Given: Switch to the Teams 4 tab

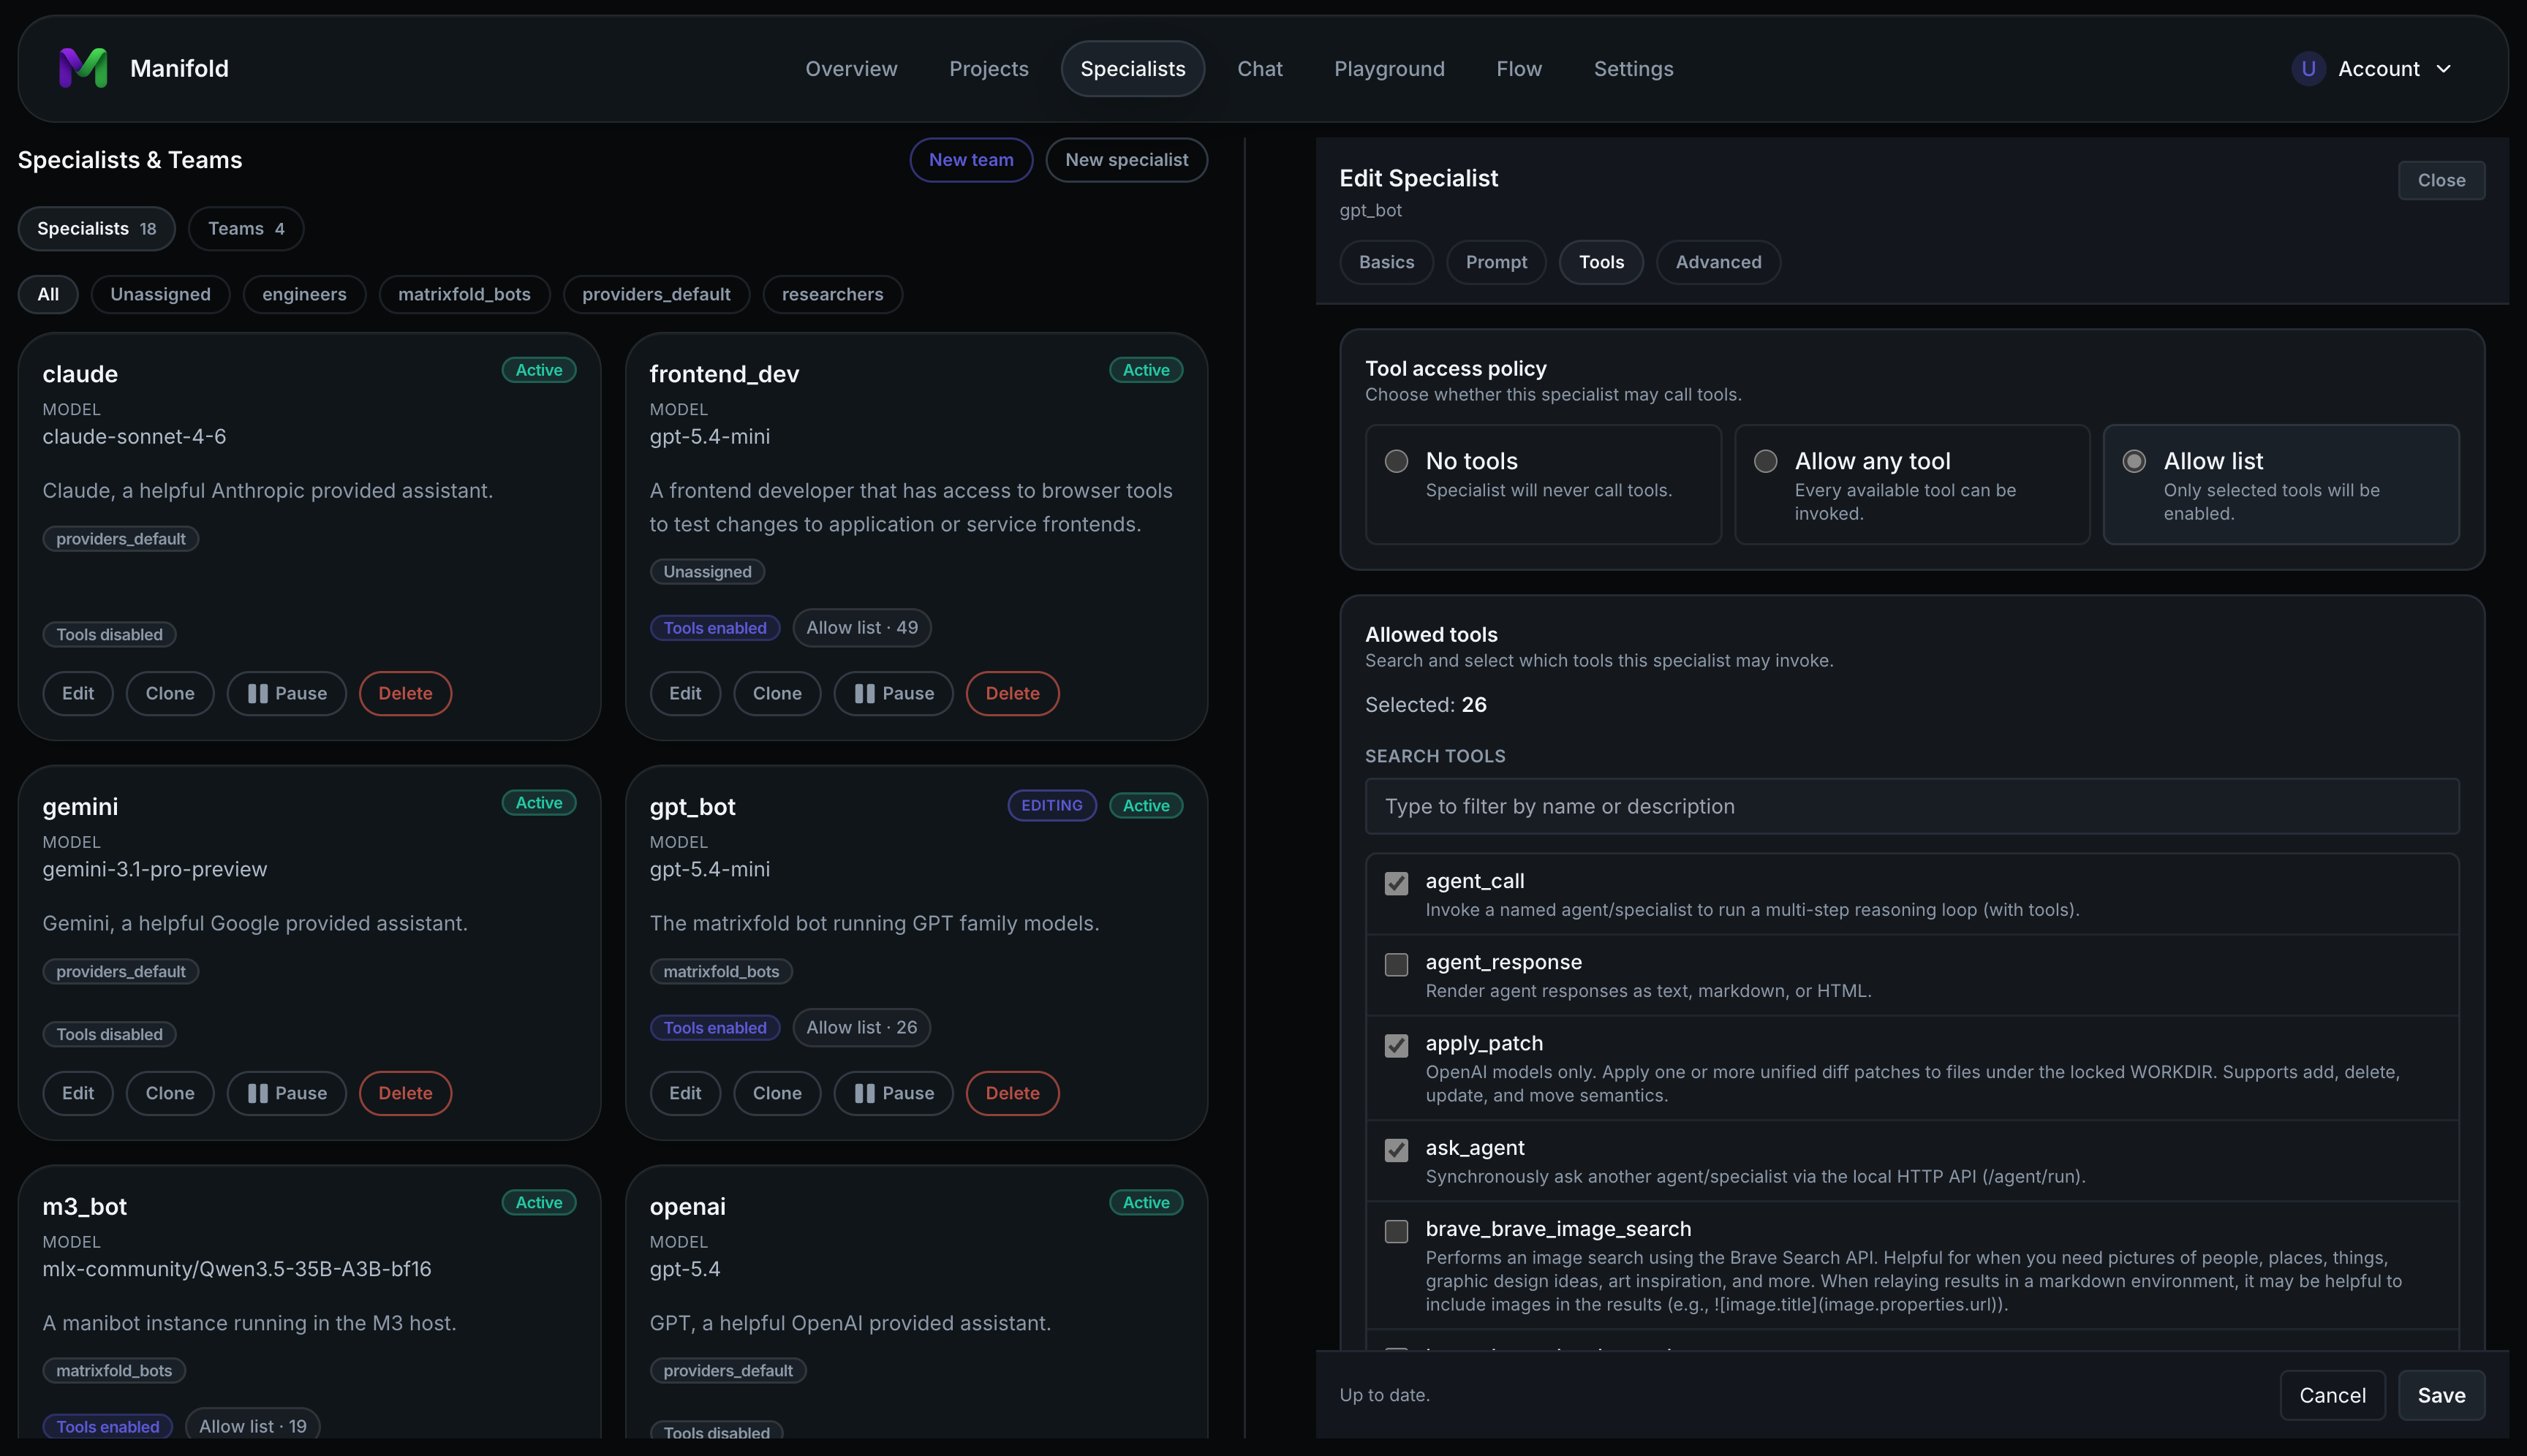Looking at the screenshot, I should pyautogui.click(x=246, y=229).
